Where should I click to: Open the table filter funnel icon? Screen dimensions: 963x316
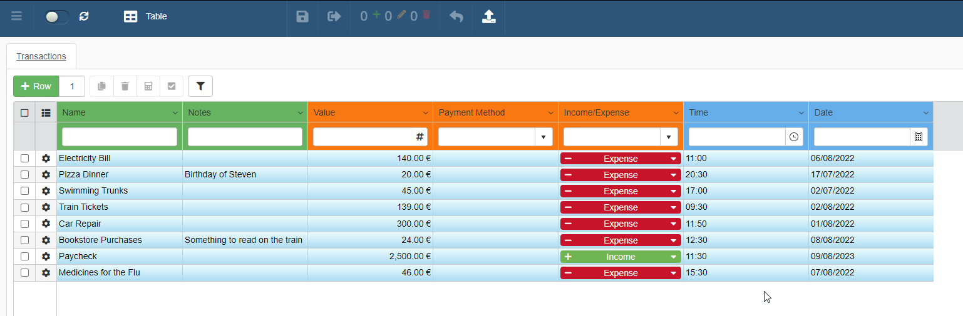200,86
